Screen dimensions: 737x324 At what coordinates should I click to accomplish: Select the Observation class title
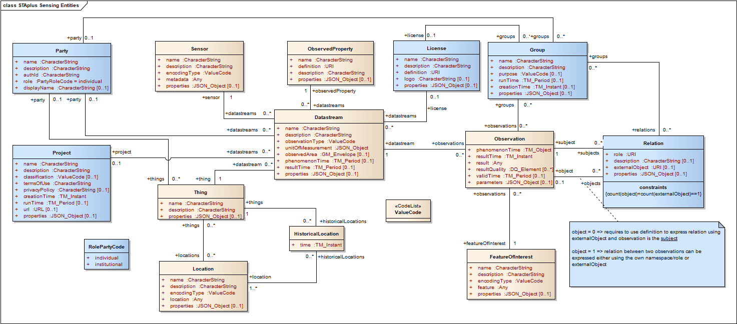(509, 139)
